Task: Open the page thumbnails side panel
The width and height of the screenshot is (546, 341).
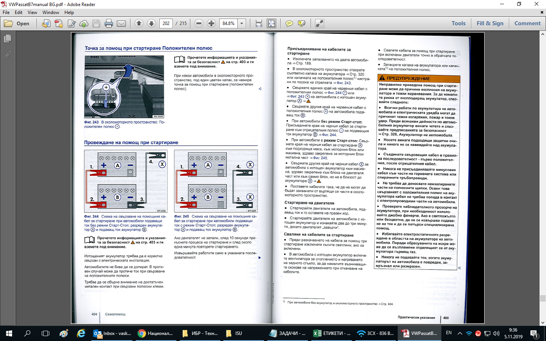Action: (x=7, y=39)
